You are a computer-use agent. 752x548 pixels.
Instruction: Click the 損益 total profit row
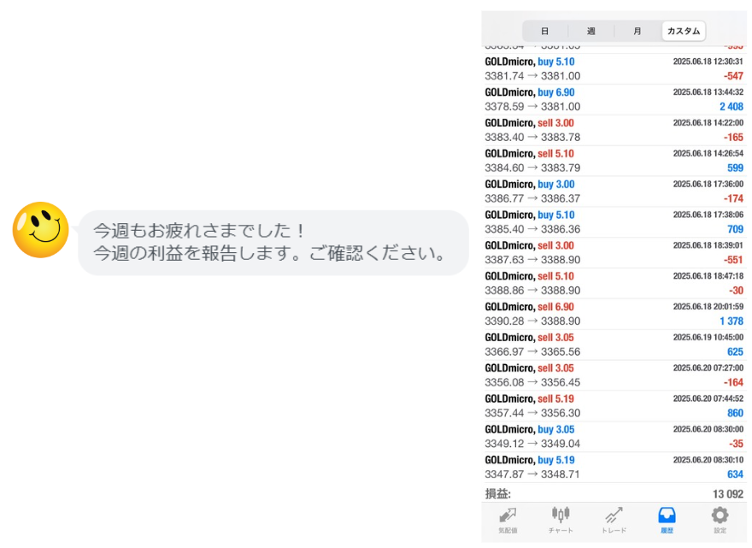(614, 493)
